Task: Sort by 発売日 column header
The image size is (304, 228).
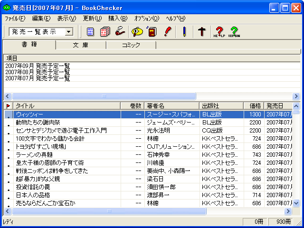Action: click(x=278, y=106)
